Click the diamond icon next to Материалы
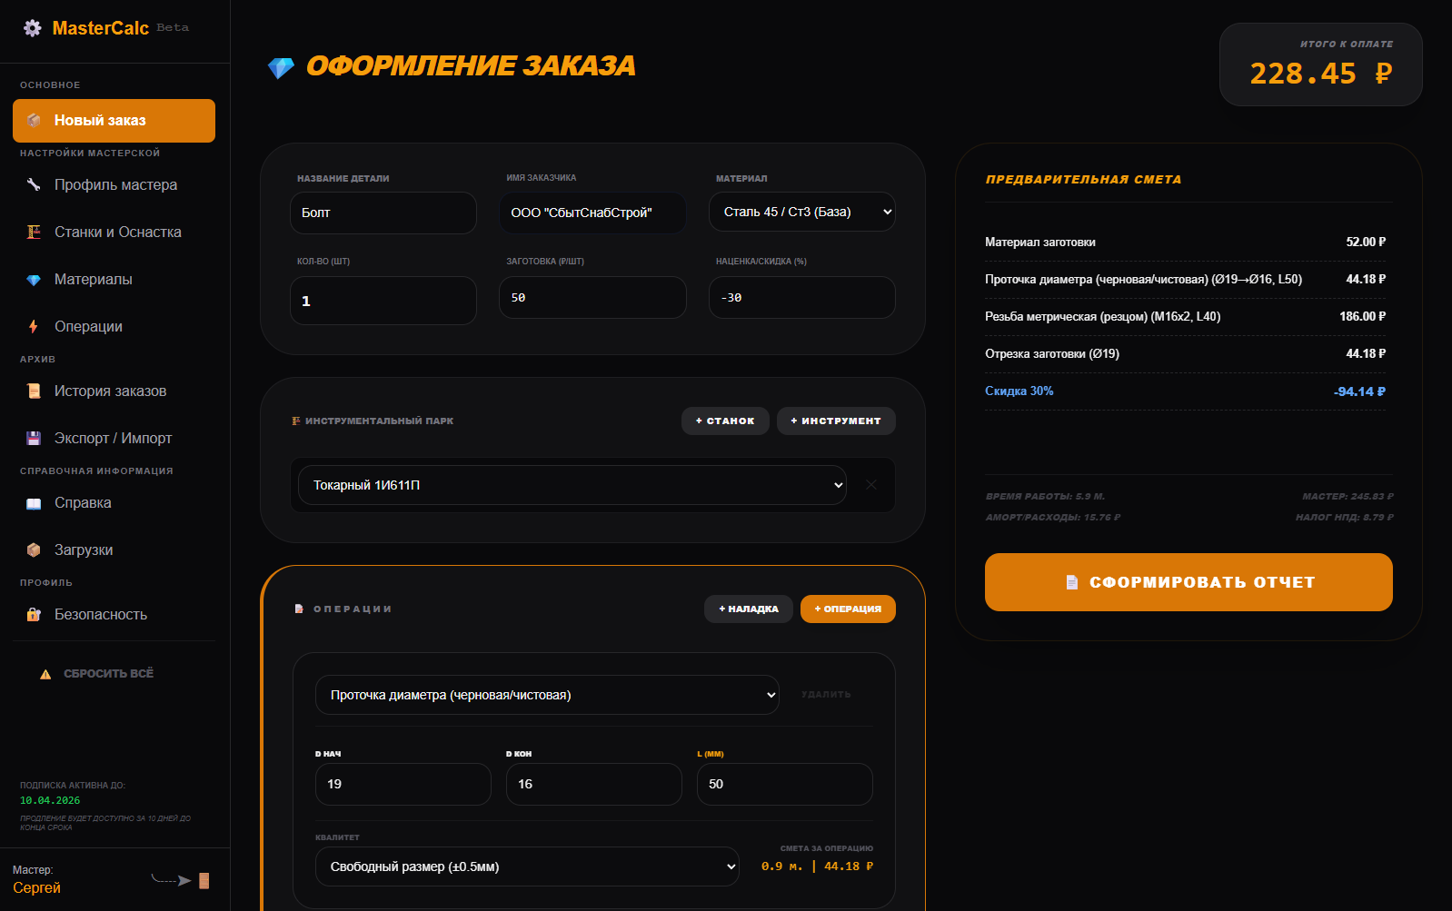 tap(34, 280)
